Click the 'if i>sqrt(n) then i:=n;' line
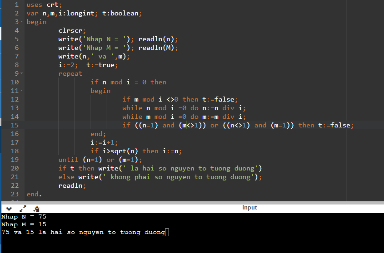 136,151
